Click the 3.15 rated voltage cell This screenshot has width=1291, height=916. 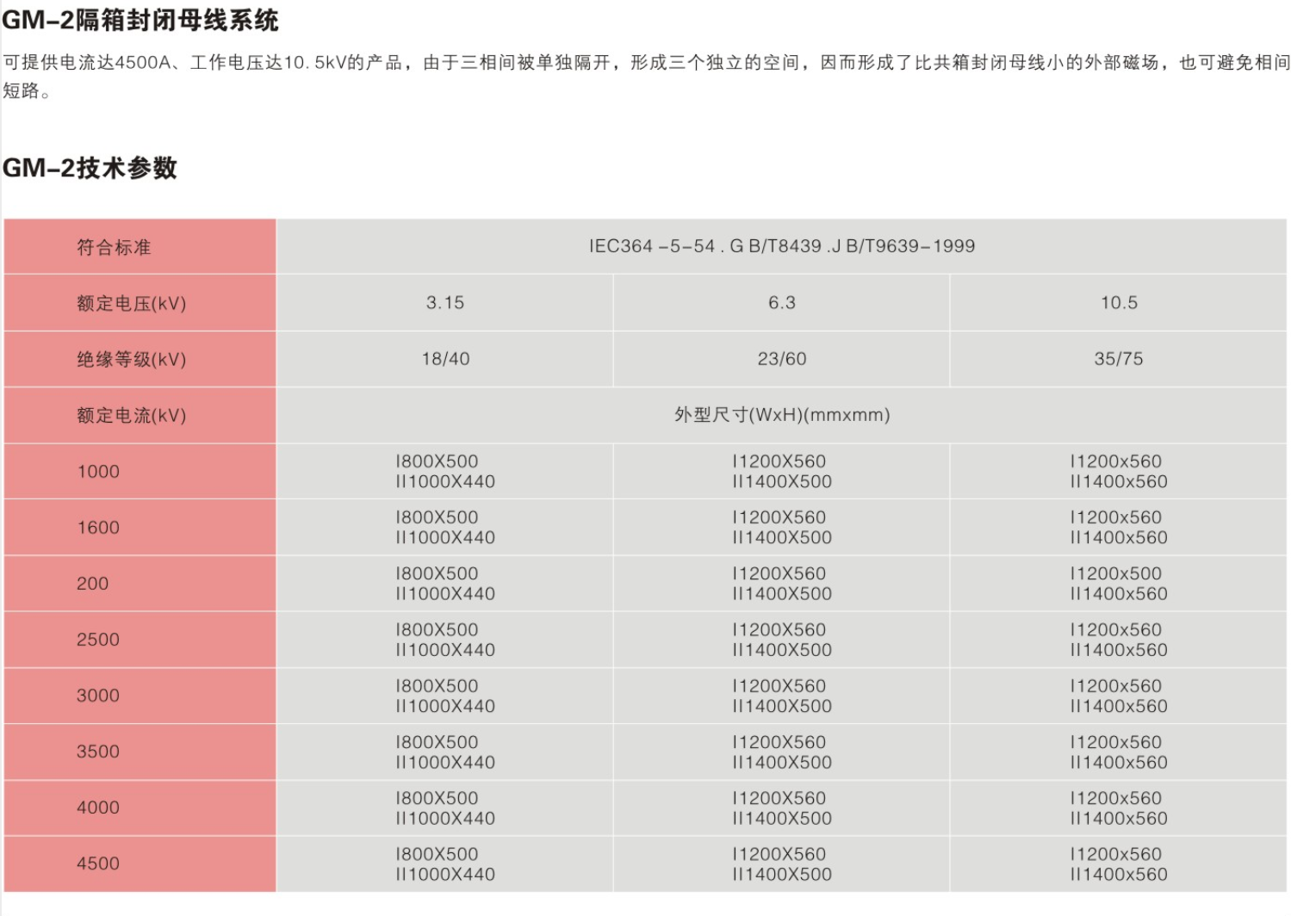click(444, 303)
